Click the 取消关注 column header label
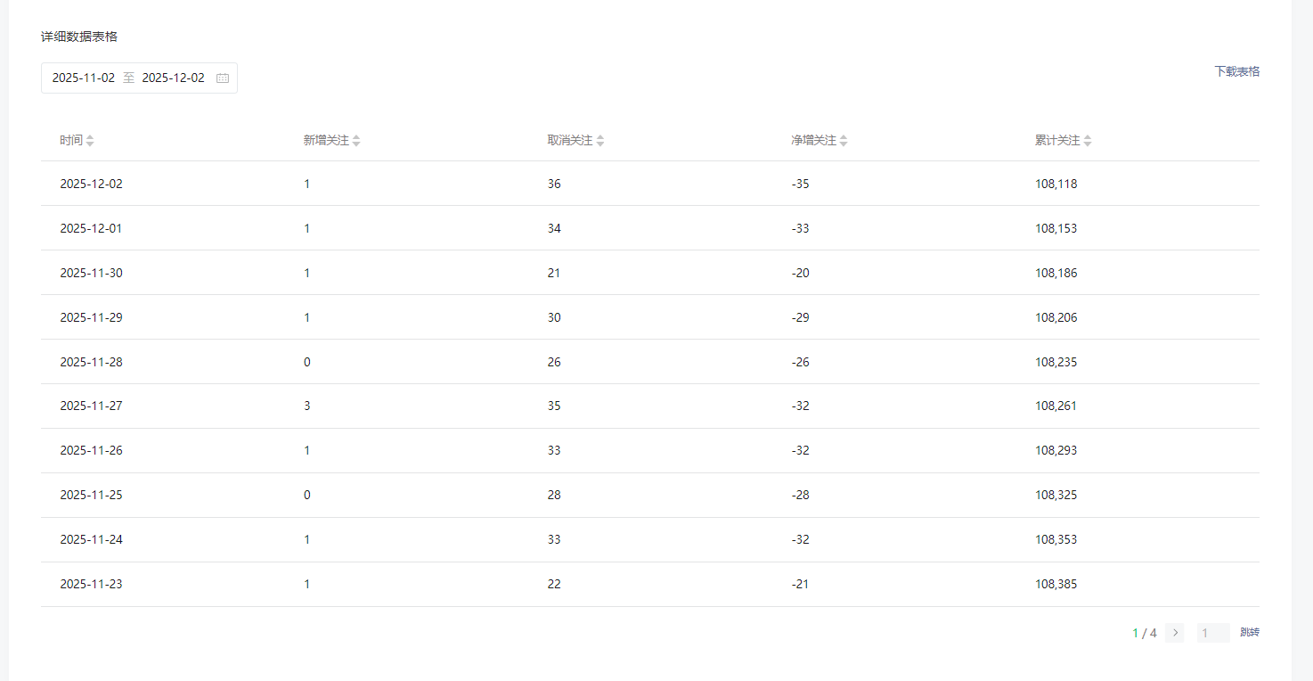1313x681 pixels. (570, 141)
